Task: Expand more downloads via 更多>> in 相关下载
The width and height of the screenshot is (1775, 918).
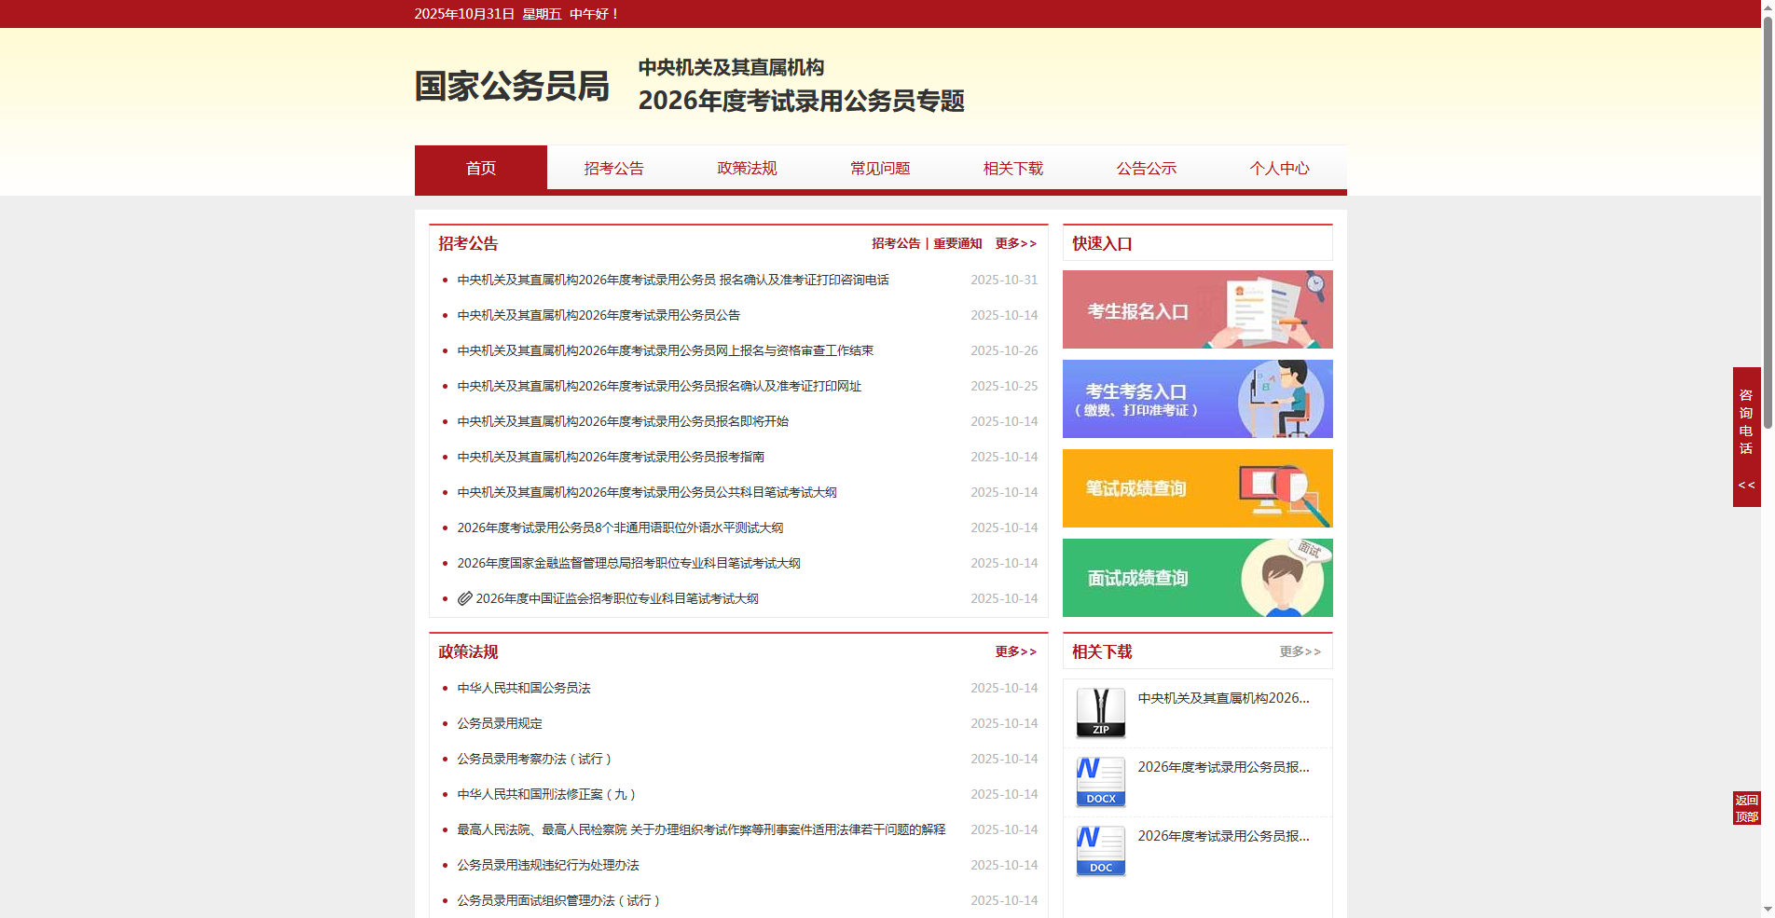Action: (x=1300, y=651)
